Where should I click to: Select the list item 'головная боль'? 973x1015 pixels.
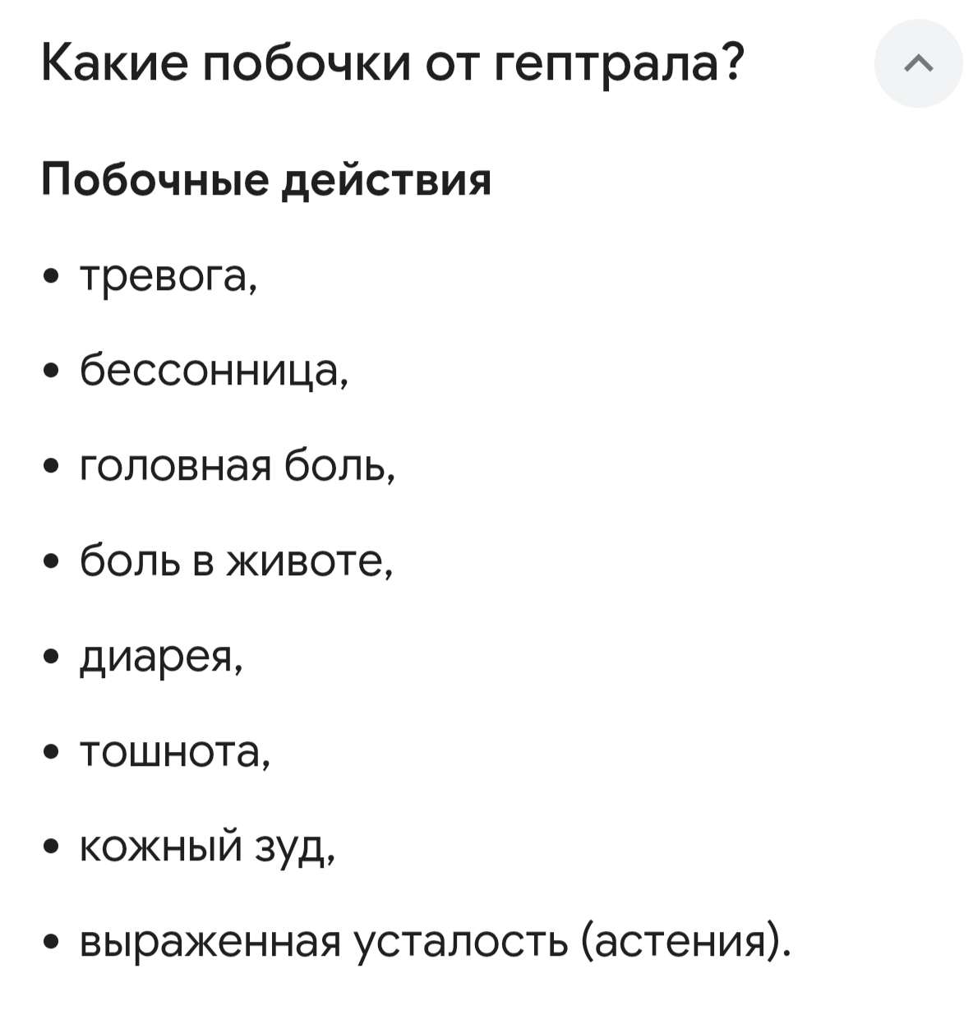point(236,467)
